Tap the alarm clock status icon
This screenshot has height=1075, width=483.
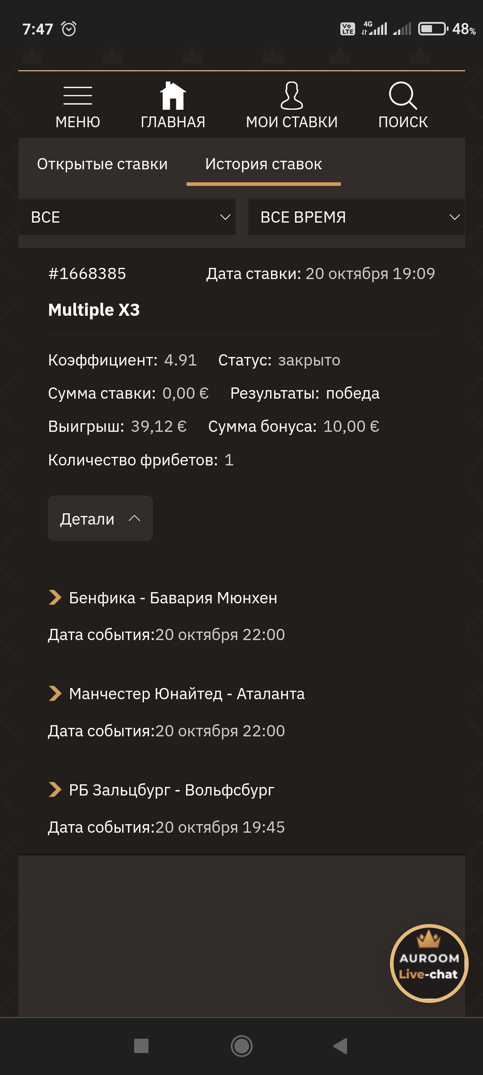point(69,29)
